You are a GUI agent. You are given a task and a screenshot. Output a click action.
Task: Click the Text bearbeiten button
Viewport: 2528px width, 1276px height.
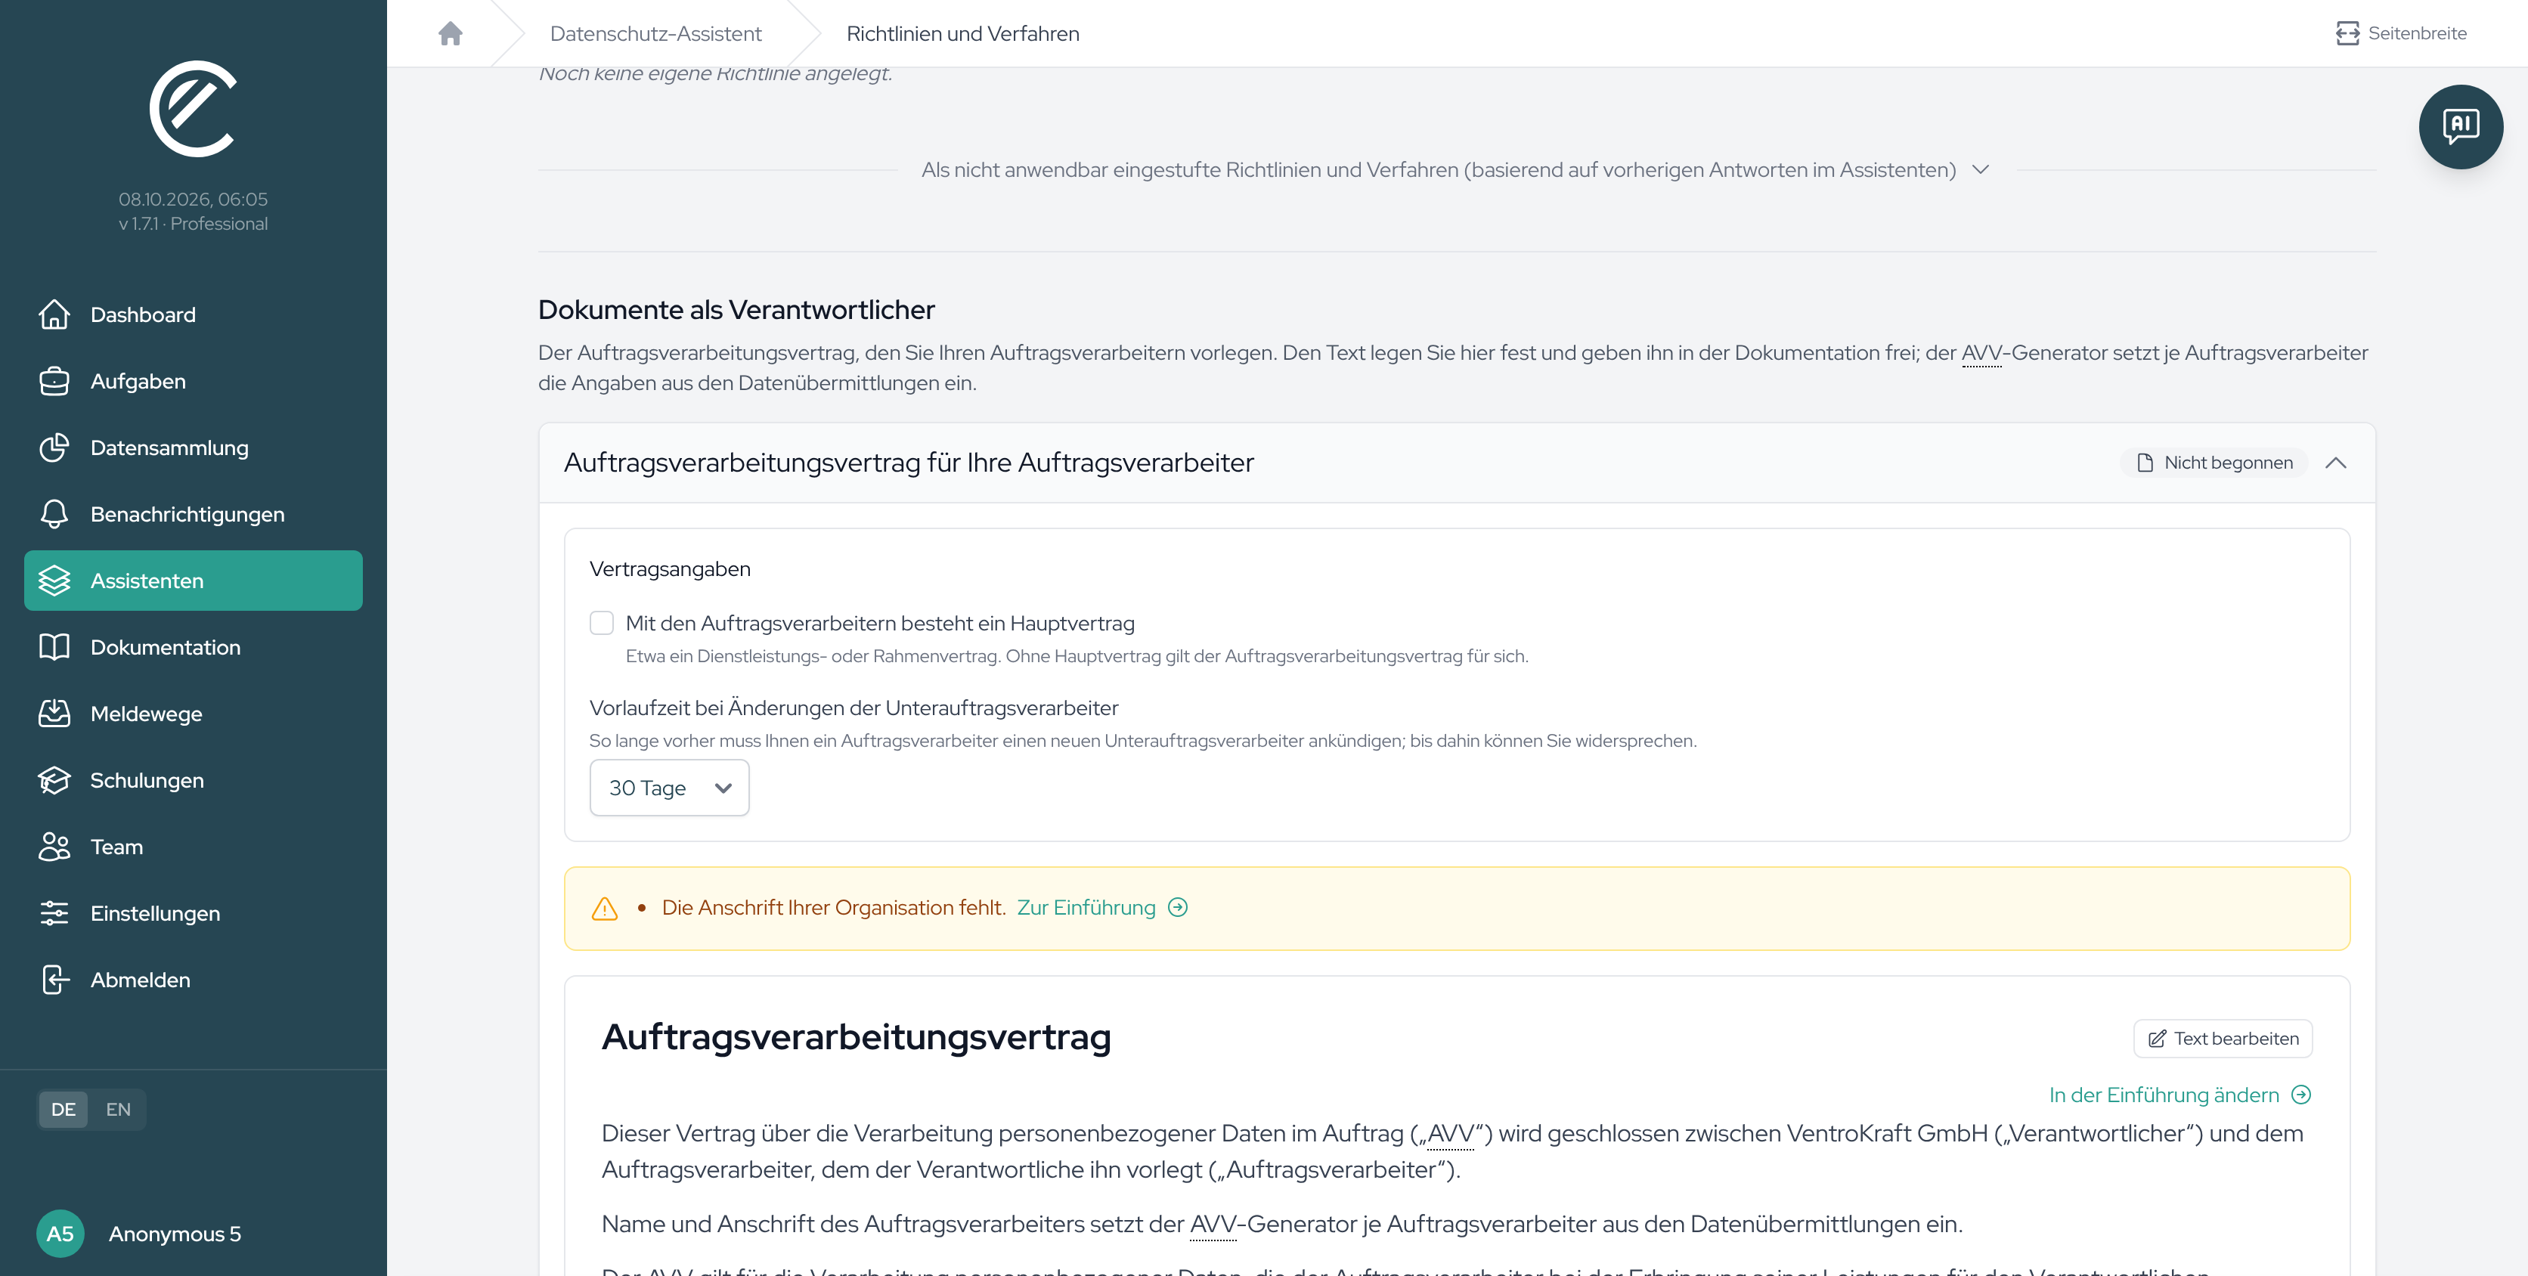[2223, 1039]
